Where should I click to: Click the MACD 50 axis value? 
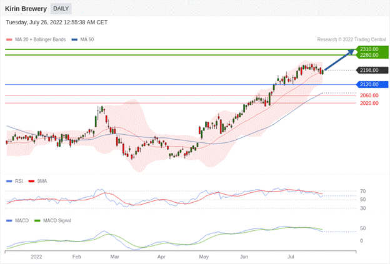[363, 228]
